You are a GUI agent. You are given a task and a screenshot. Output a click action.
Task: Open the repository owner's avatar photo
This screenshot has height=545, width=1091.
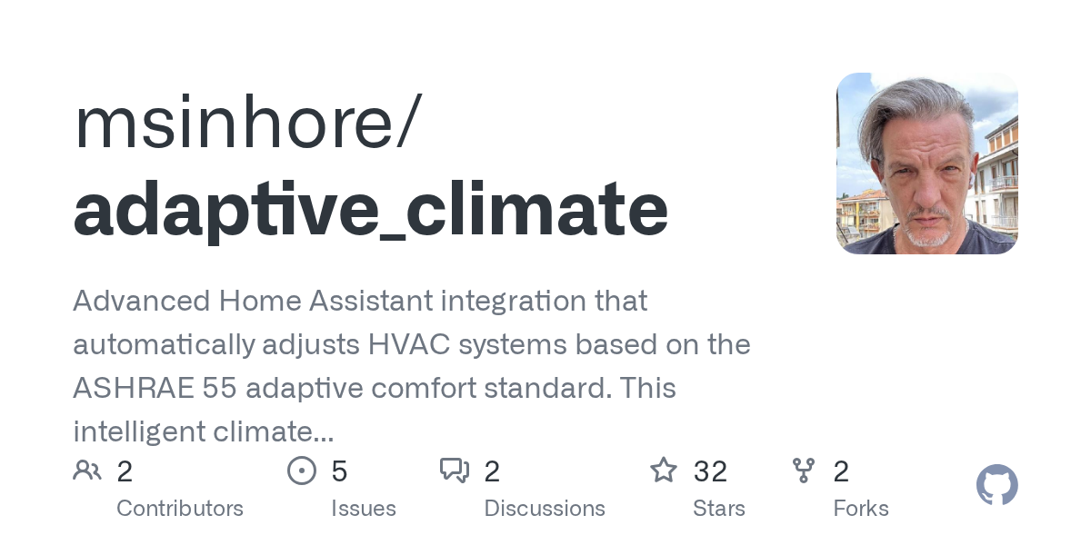click(926, 163)
